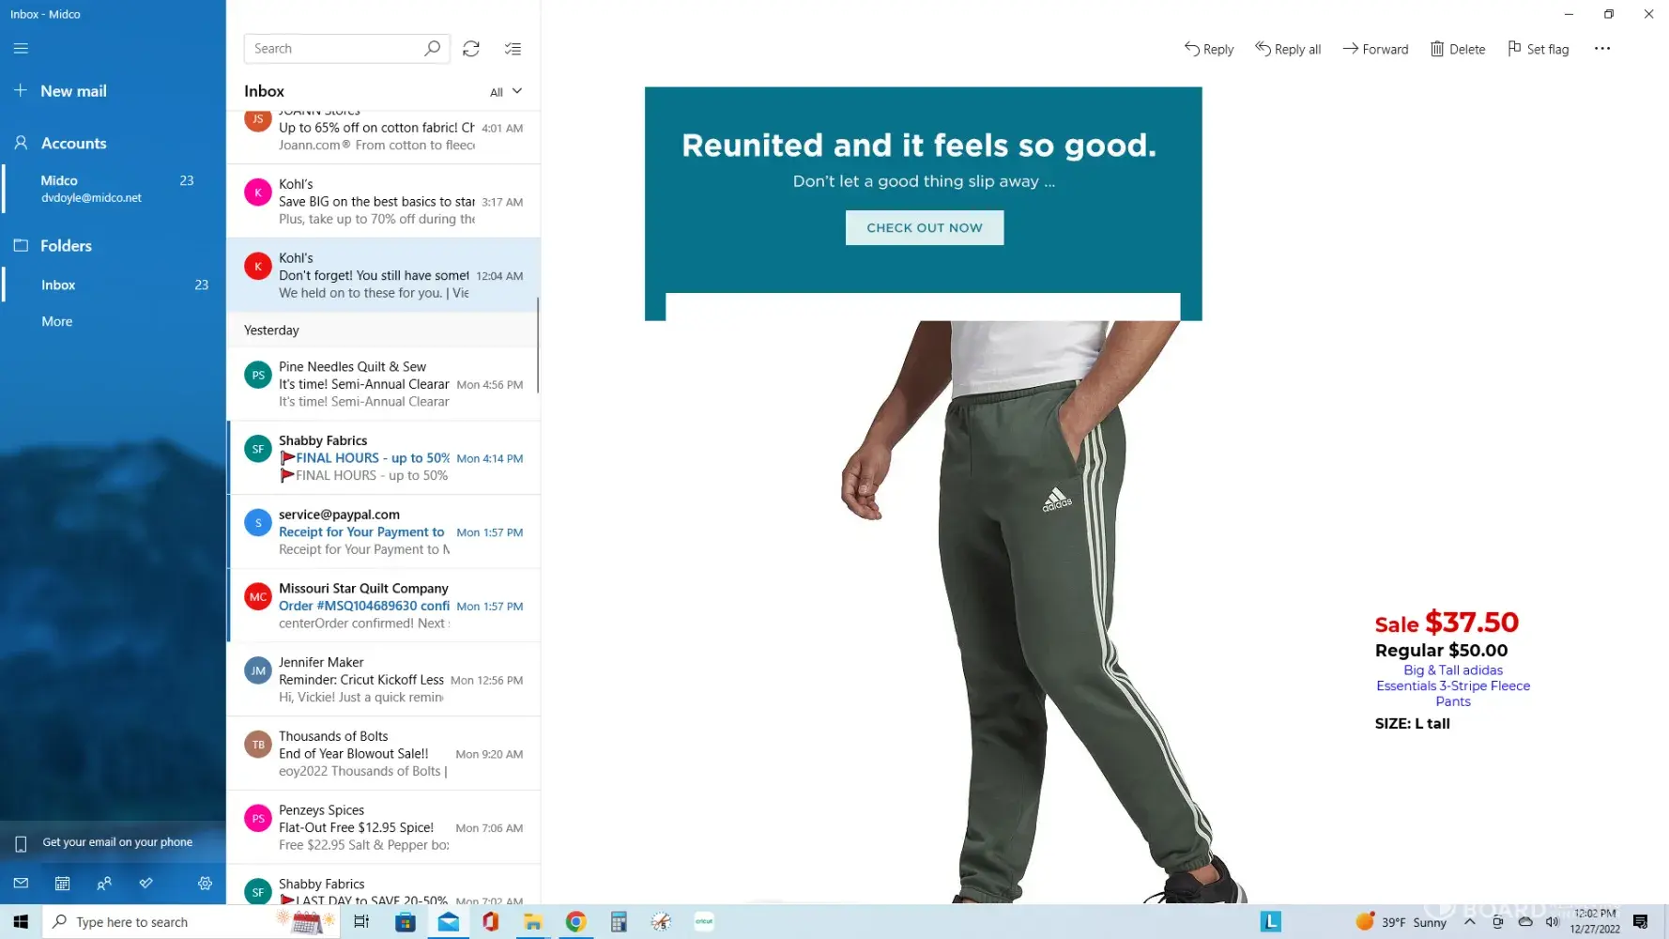Screen dimensions: 1669x939
Task: Open the To Do checkmark icon
Action: click(145, 883)
